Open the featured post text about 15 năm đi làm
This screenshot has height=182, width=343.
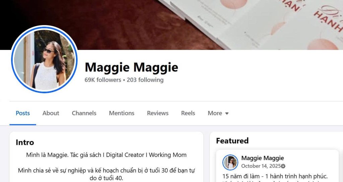(x=275, y=176)
